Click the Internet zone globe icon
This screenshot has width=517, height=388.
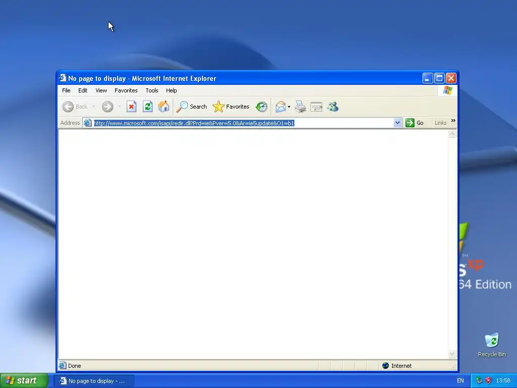point(385,366)
